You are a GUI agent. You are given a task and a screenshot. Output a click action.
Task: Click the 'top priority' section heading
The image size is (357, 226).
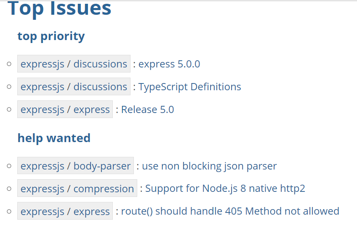point(51,36)
